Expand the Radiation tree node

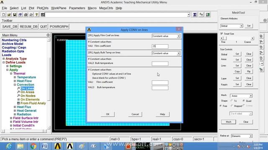click(x=15, y=114)
